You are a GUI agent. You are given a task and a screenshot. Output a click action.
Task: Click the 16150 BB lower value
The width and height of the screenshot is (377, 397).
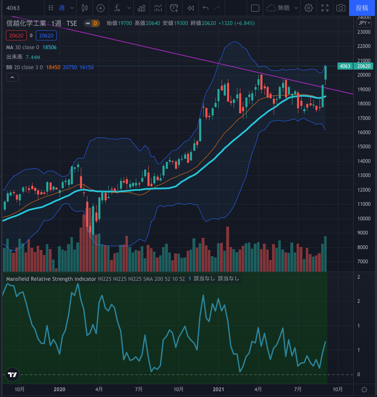pyautogui.click(x=87, y=67)
